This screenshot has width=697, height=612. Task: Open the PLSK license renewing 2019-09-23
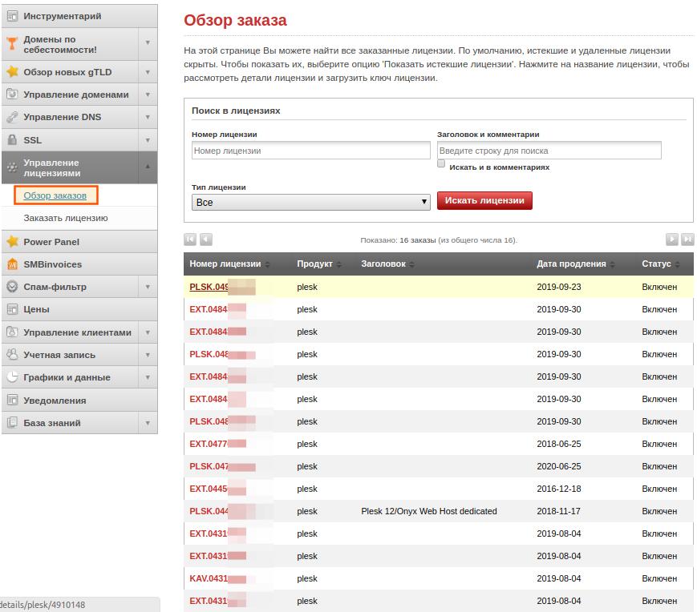click(209, 287)
